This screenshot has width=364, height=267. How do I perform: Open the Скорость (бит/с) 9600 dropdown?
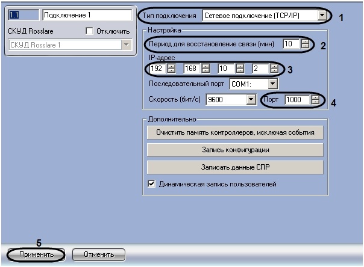pyautogui.click(x=251, y=100)
